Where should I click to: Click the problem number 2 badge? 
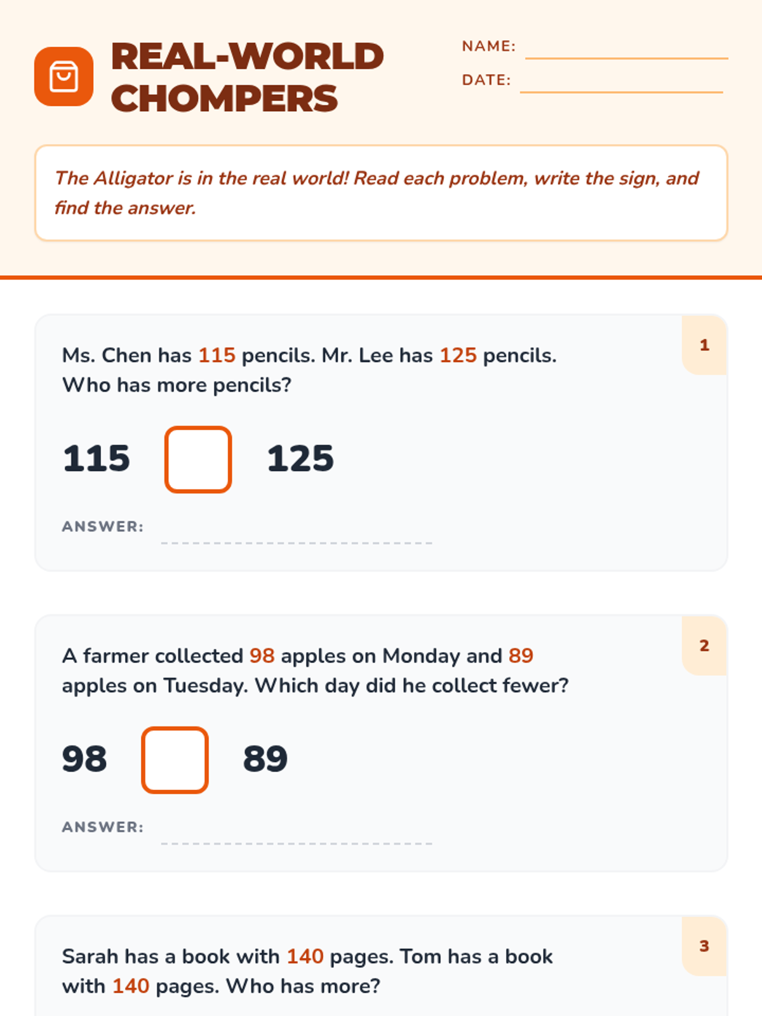(704, 646)
